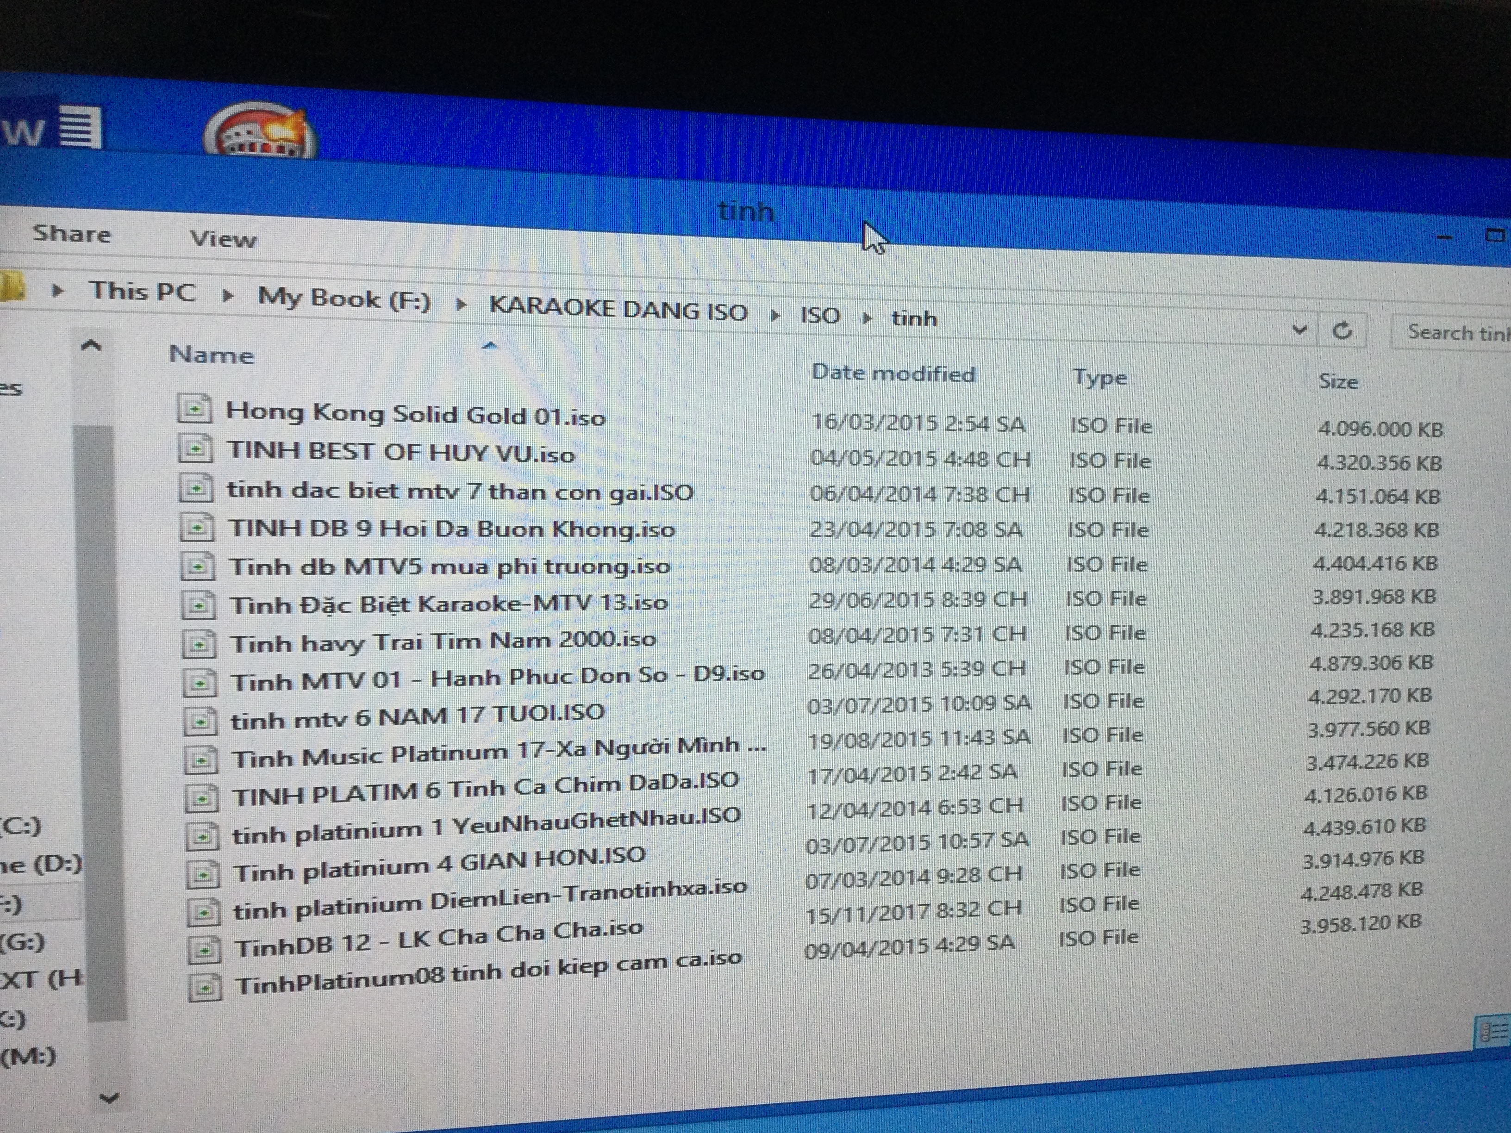Click date 16/03/2015 2:54 SA cell
This screenshot has height=1133, width=1511.
pos(918,423)
